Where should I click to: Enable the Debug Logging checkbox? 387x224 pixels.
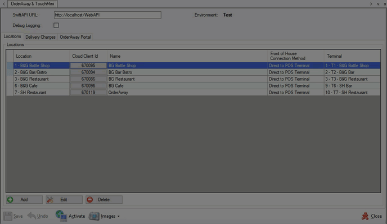(x=56, y=25)
